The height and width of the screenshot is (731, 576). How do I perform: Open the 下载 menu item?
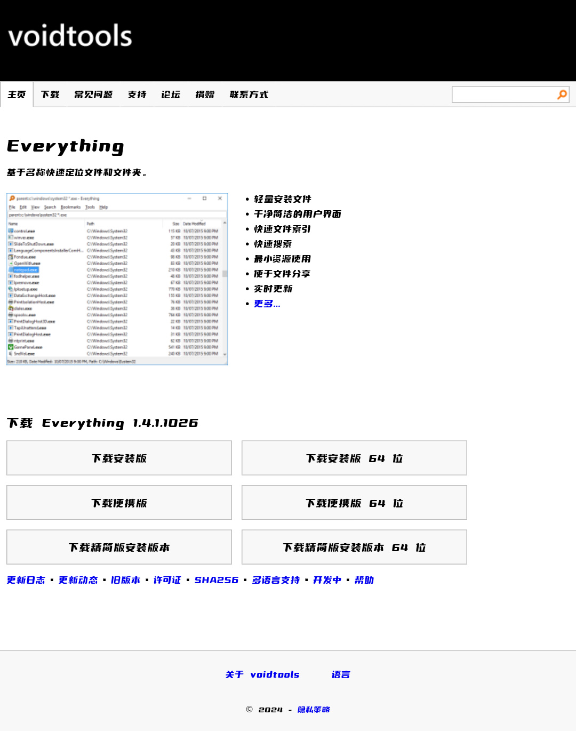(50, 94)
